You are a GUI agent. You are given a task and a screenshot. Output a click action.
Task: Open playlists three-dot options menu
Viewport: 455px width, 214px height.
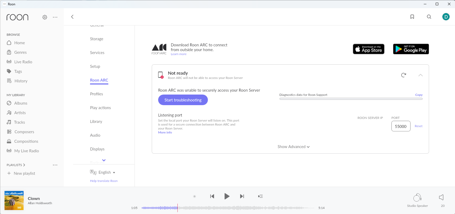click(55, 165)
